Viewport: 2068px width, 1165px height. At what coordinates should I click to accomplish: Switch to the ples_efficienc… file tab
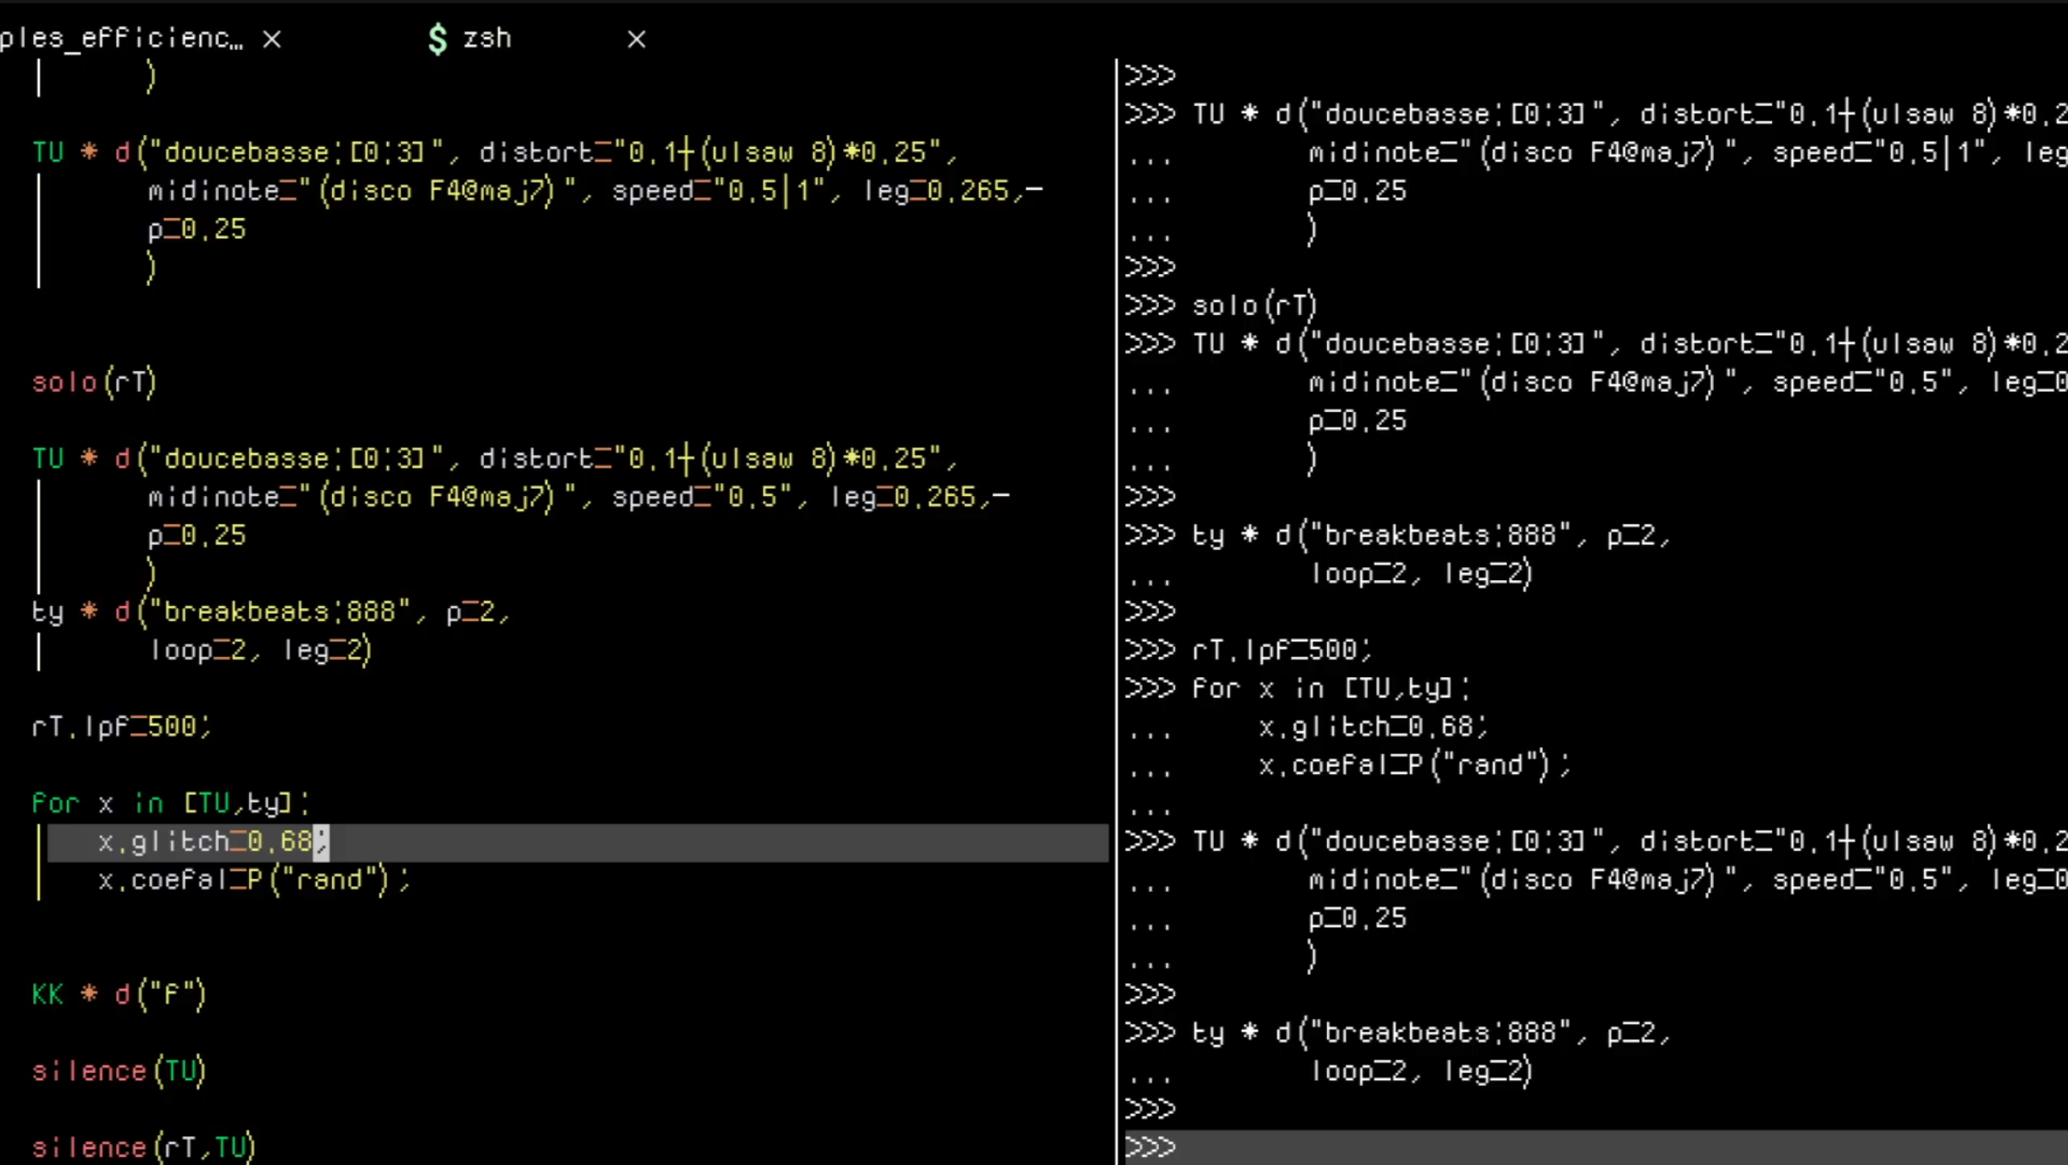(121, 38)
